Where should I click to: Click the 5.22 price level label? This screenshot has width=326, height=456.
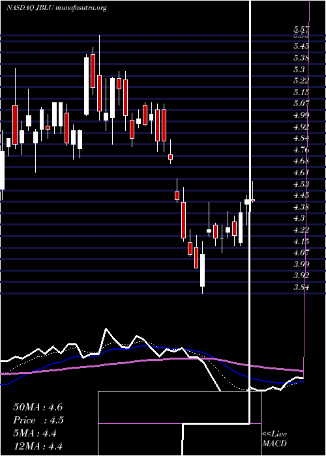click(301, 81)
